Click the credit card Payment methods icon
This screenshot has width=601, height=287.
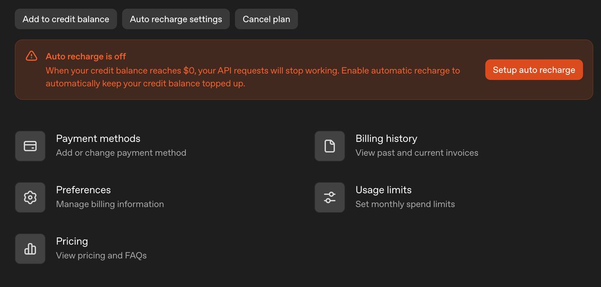click(30, 146)
